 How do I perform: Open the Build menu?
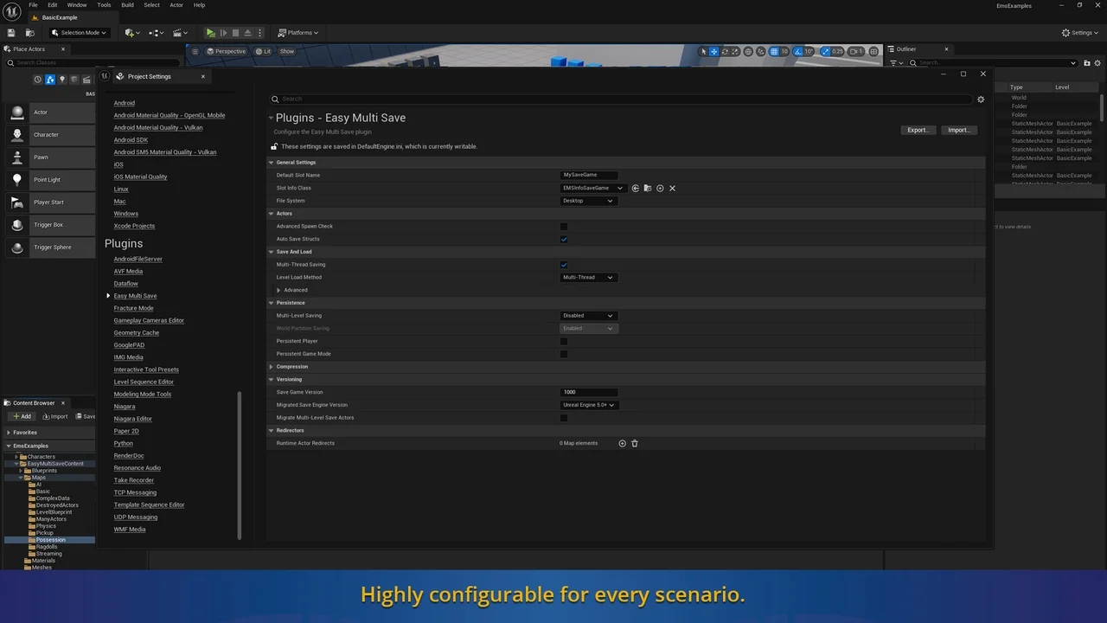pos(127,5)
